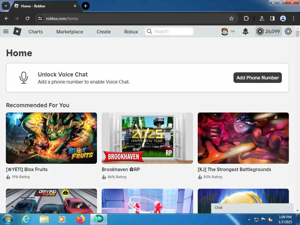Bookmark this page with star icon
Screen dimensions: 300x225
pos(231,18)
